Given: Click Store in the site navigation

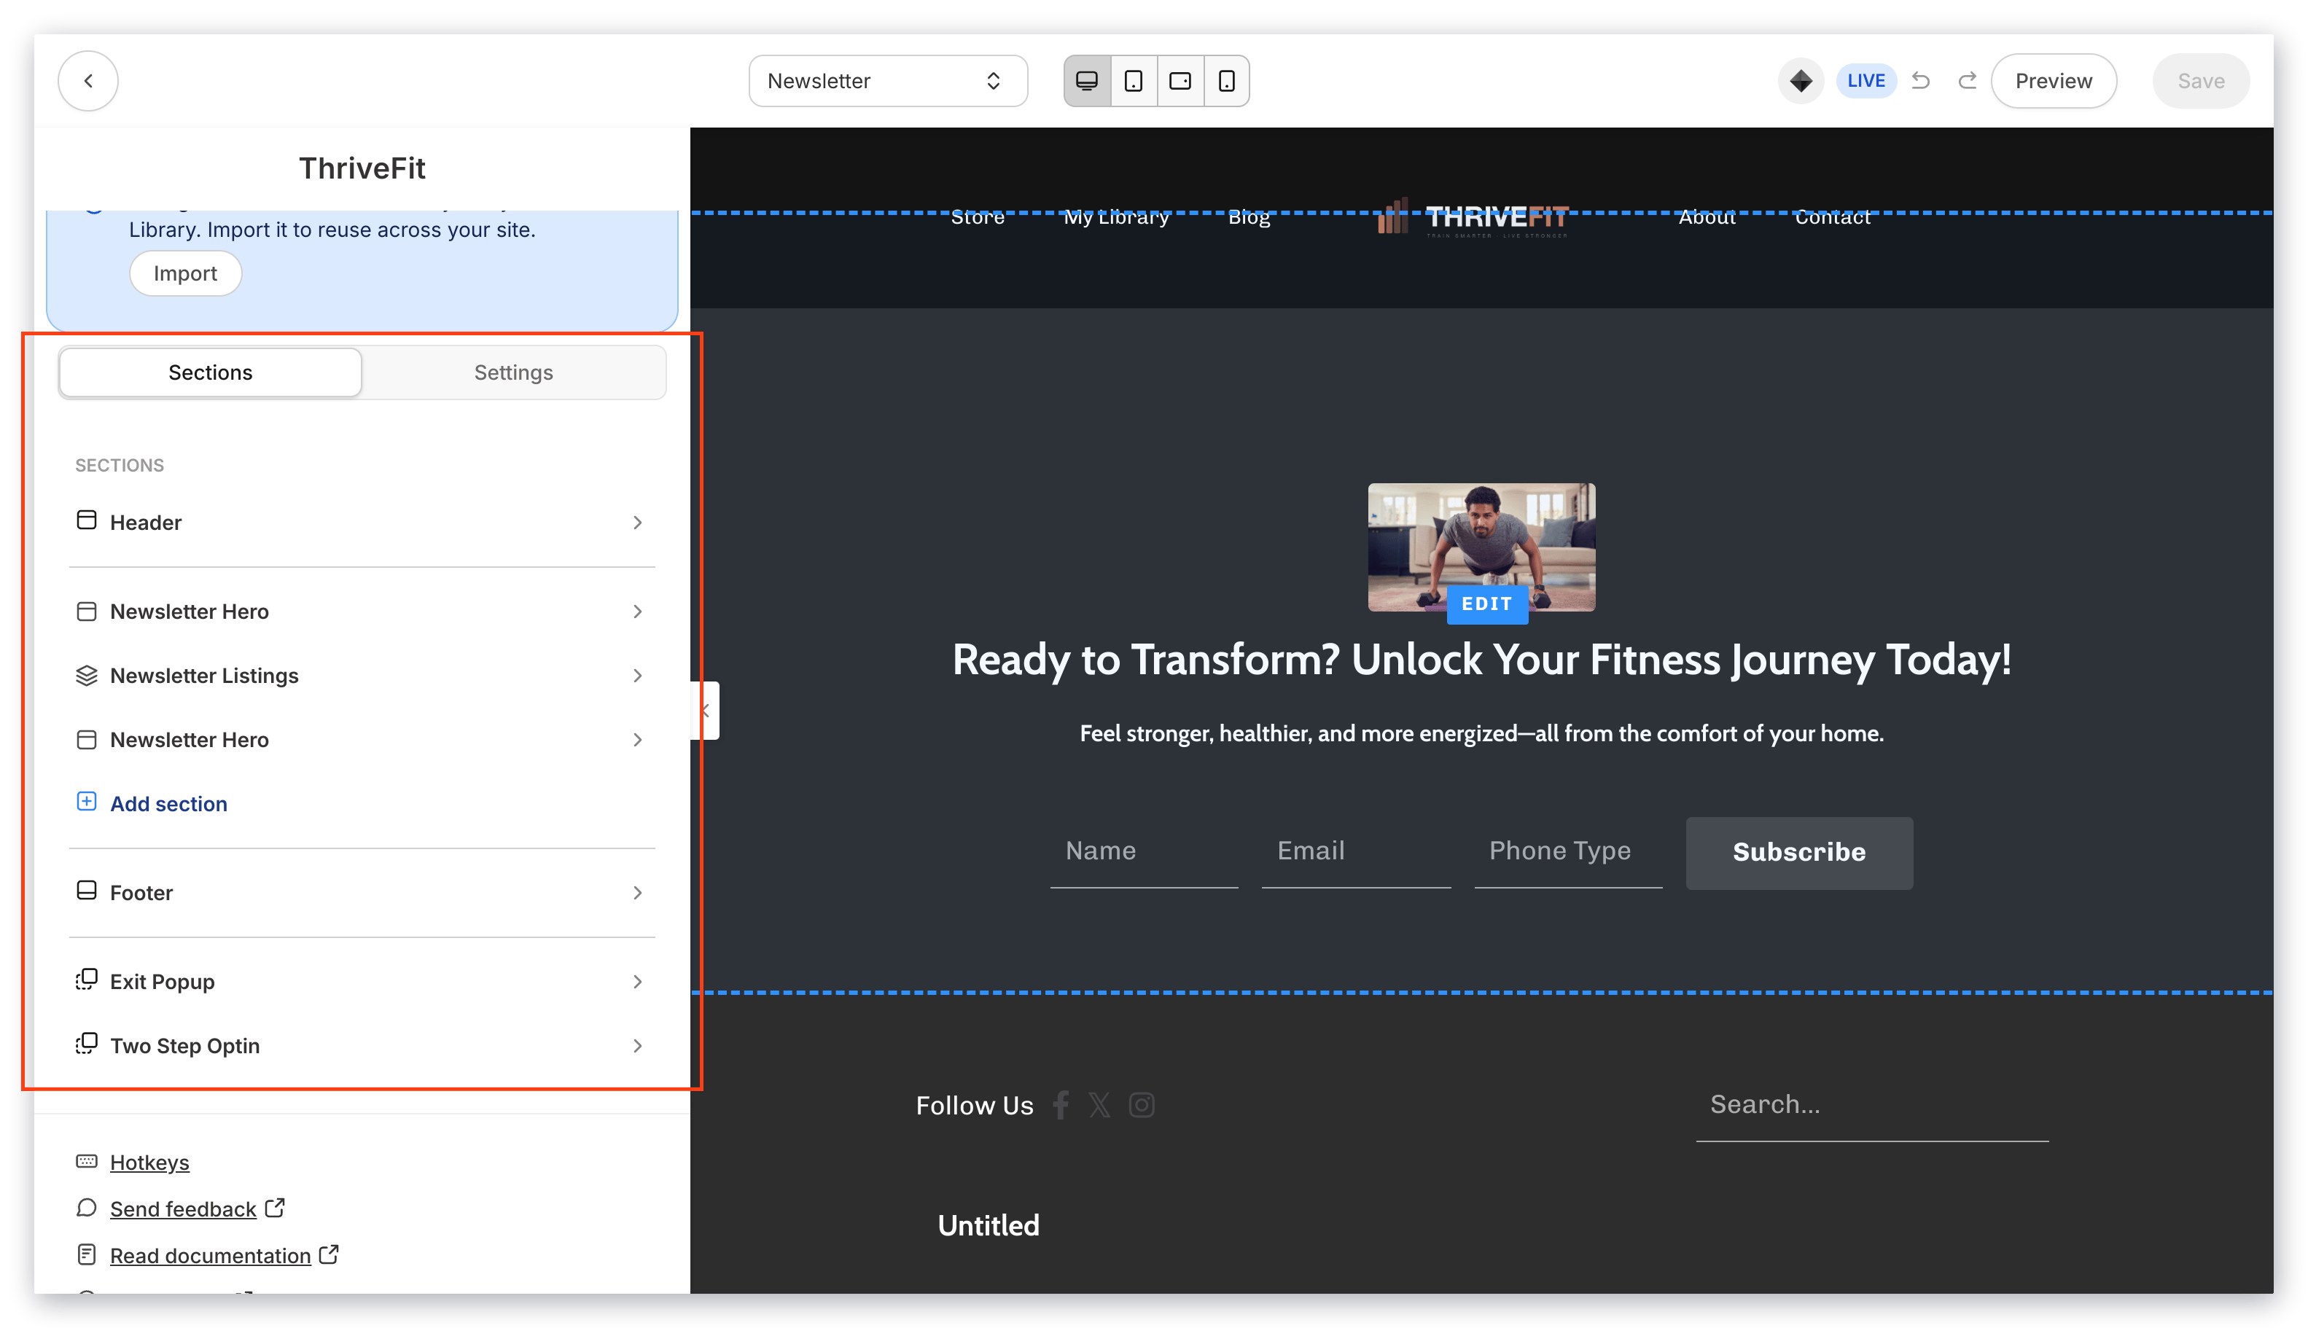Looking at the screenshot, I should coord(977,217).
